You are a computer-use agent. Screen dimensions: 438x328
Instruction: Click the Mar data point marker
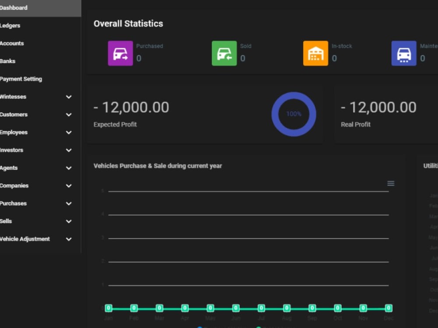tap(159, 308)
